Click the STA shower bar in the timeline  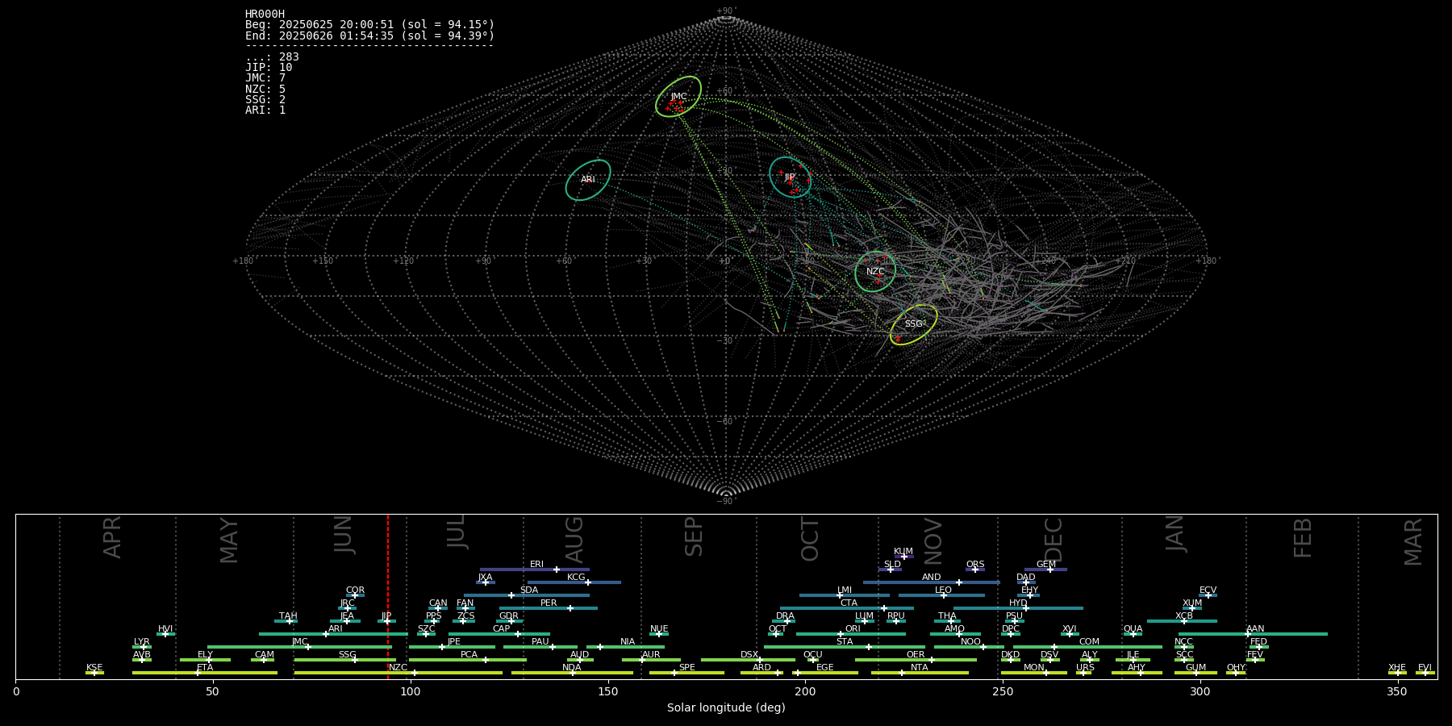[845, 647]
